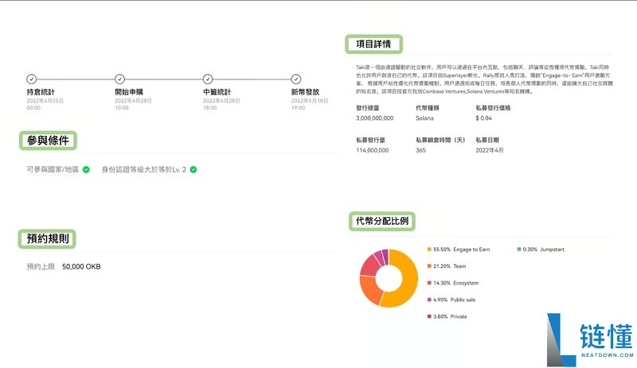Click green check beside 可參與國家/地區
The height and width of the screenshot is (368, 637).
(x=86, y=169)
